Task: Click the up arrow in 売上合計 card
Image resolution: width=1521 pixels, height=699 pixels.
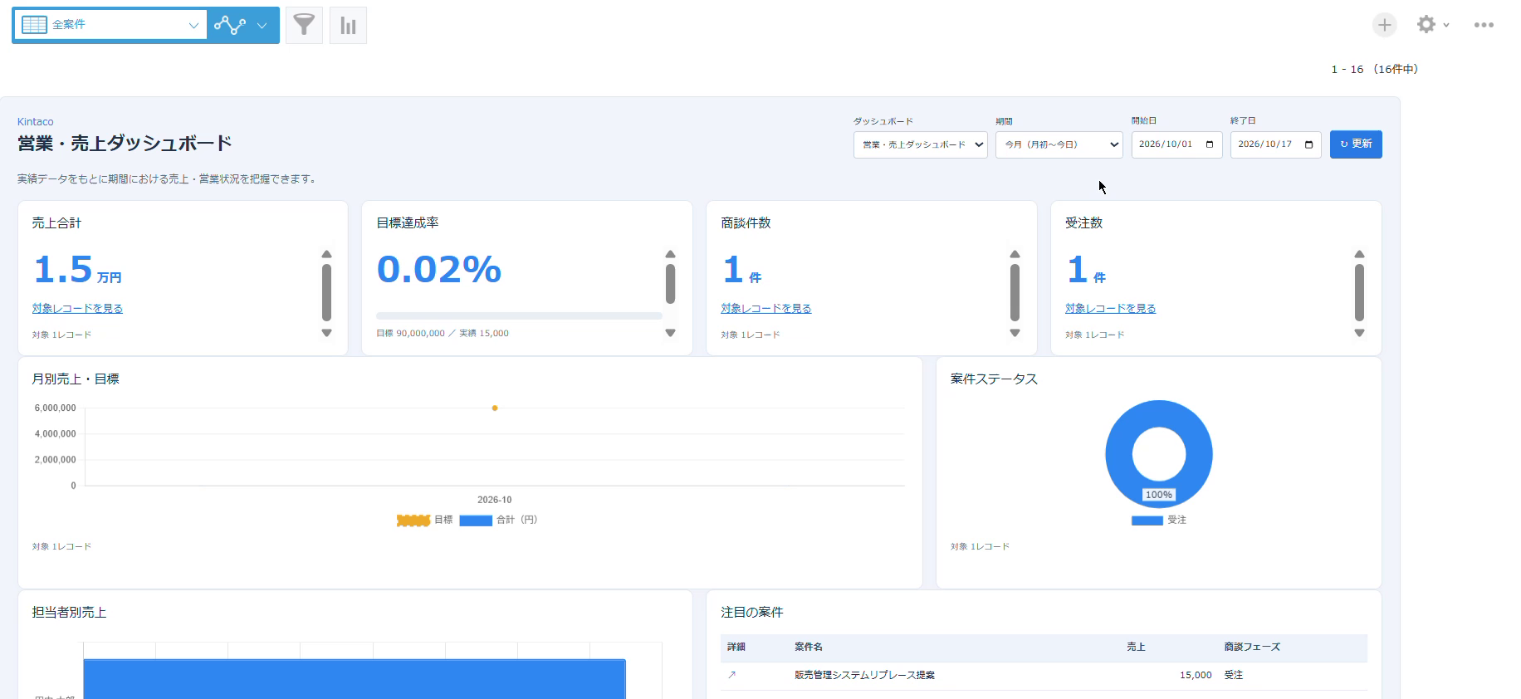Action: (x=326, y=255)
